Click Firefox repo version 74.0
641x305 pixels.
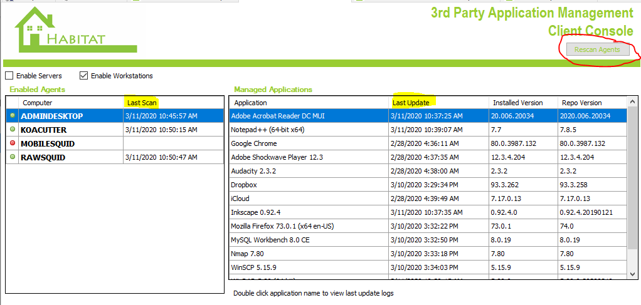pyautogui.click(x=566, y=226)
